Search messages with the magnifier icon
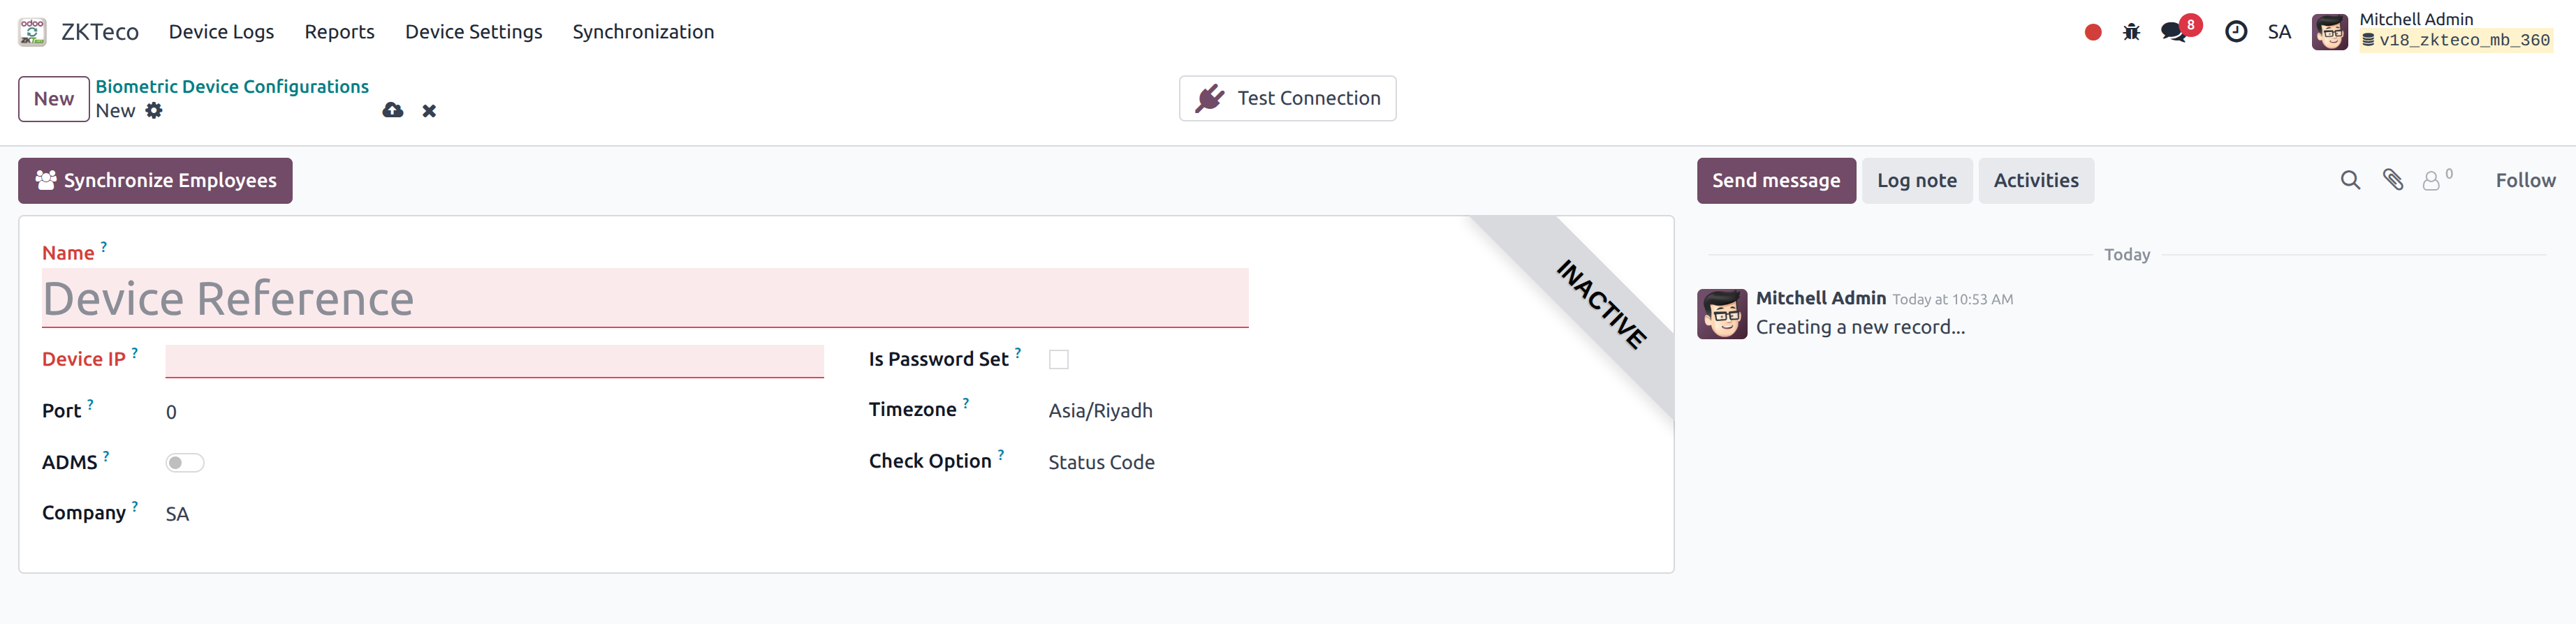2576x624 pixels. [2350, 180]
